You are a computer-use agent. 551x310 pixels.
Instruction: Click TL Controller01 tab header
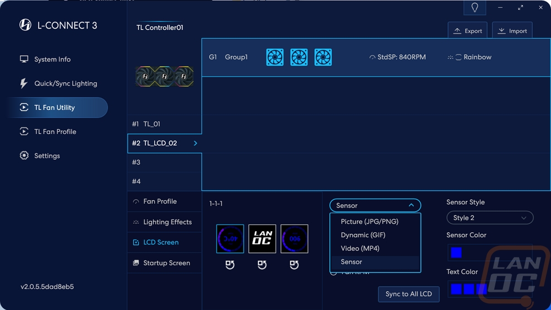[x=160, y=28]
